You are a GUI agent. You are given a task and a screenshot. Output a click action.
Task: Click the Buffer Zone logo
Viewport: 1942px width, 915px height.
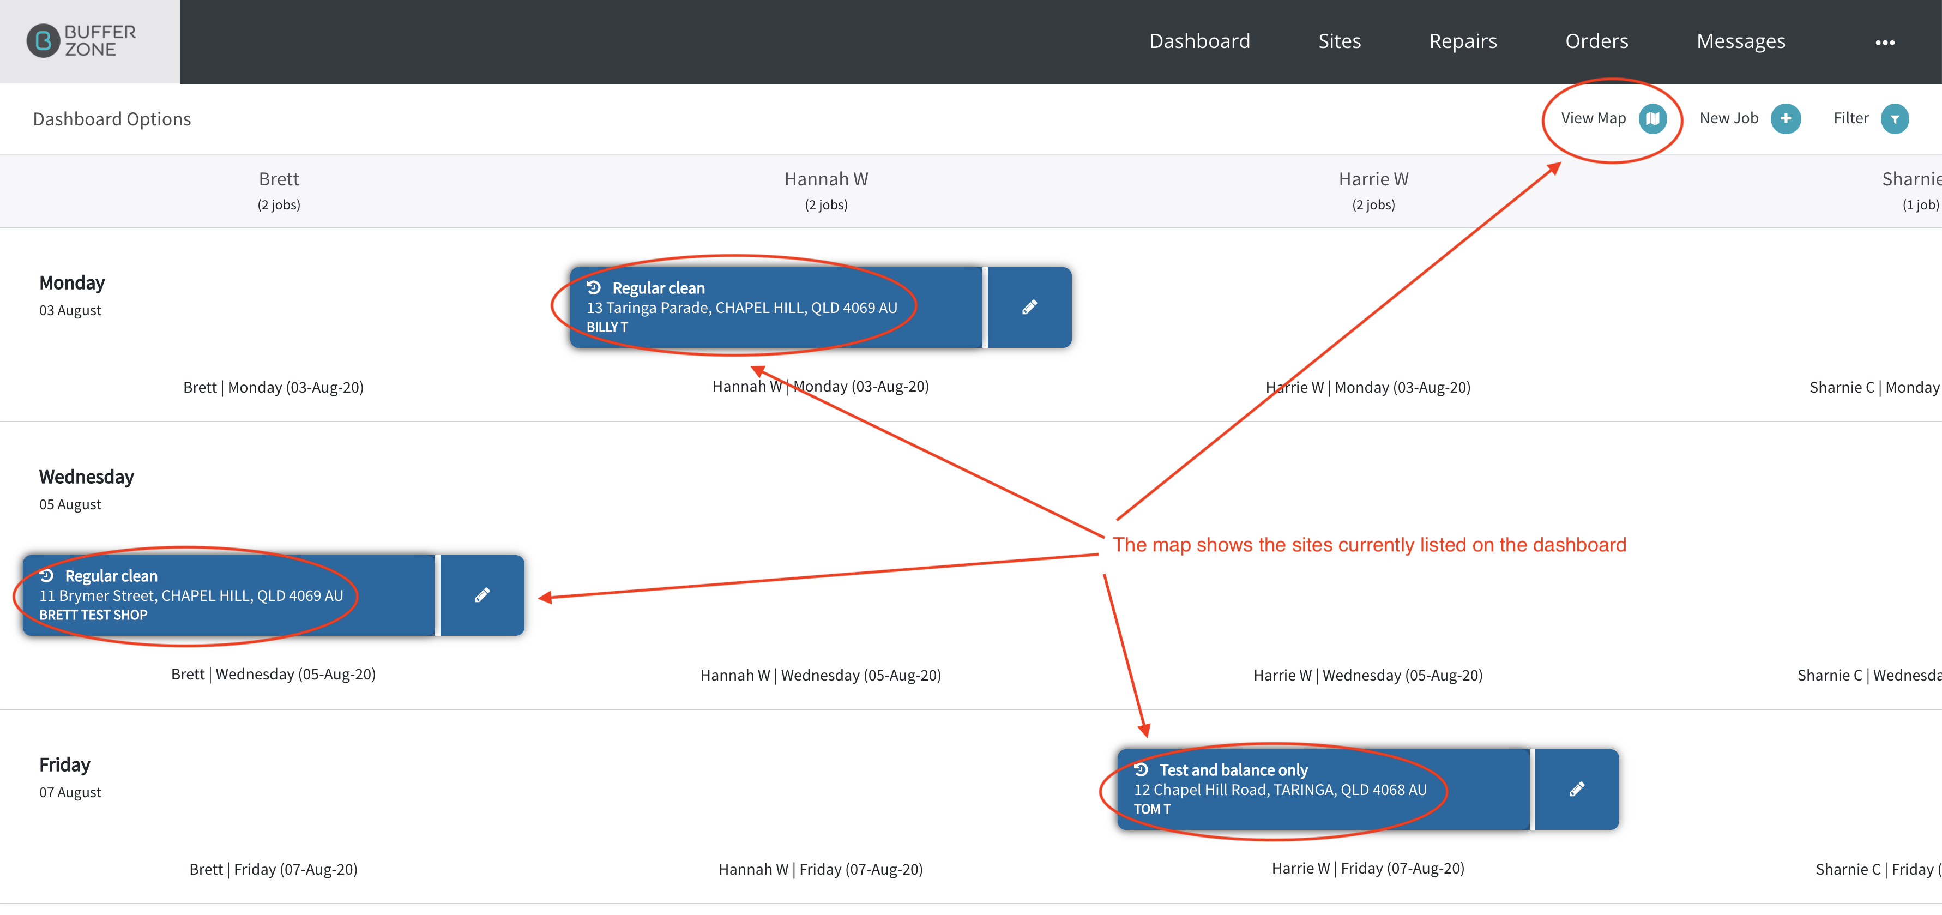pyautogui.click(x=81, y=41)
